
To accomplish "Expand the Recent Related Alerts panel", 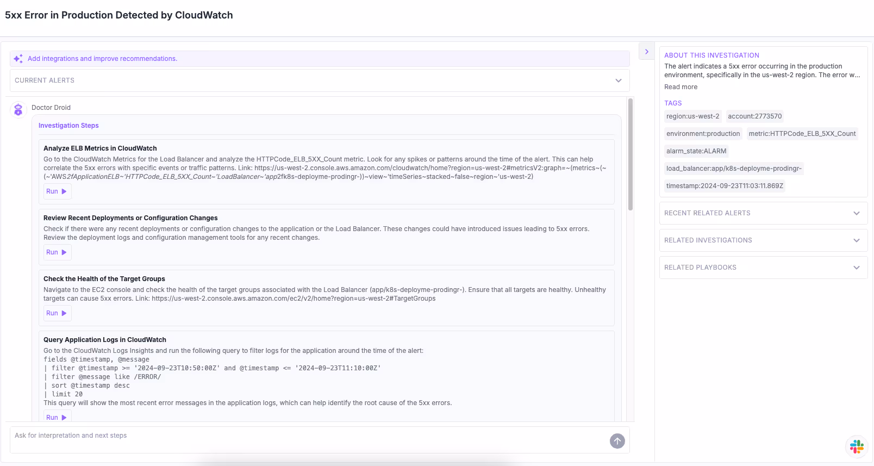I will [763, 213].
